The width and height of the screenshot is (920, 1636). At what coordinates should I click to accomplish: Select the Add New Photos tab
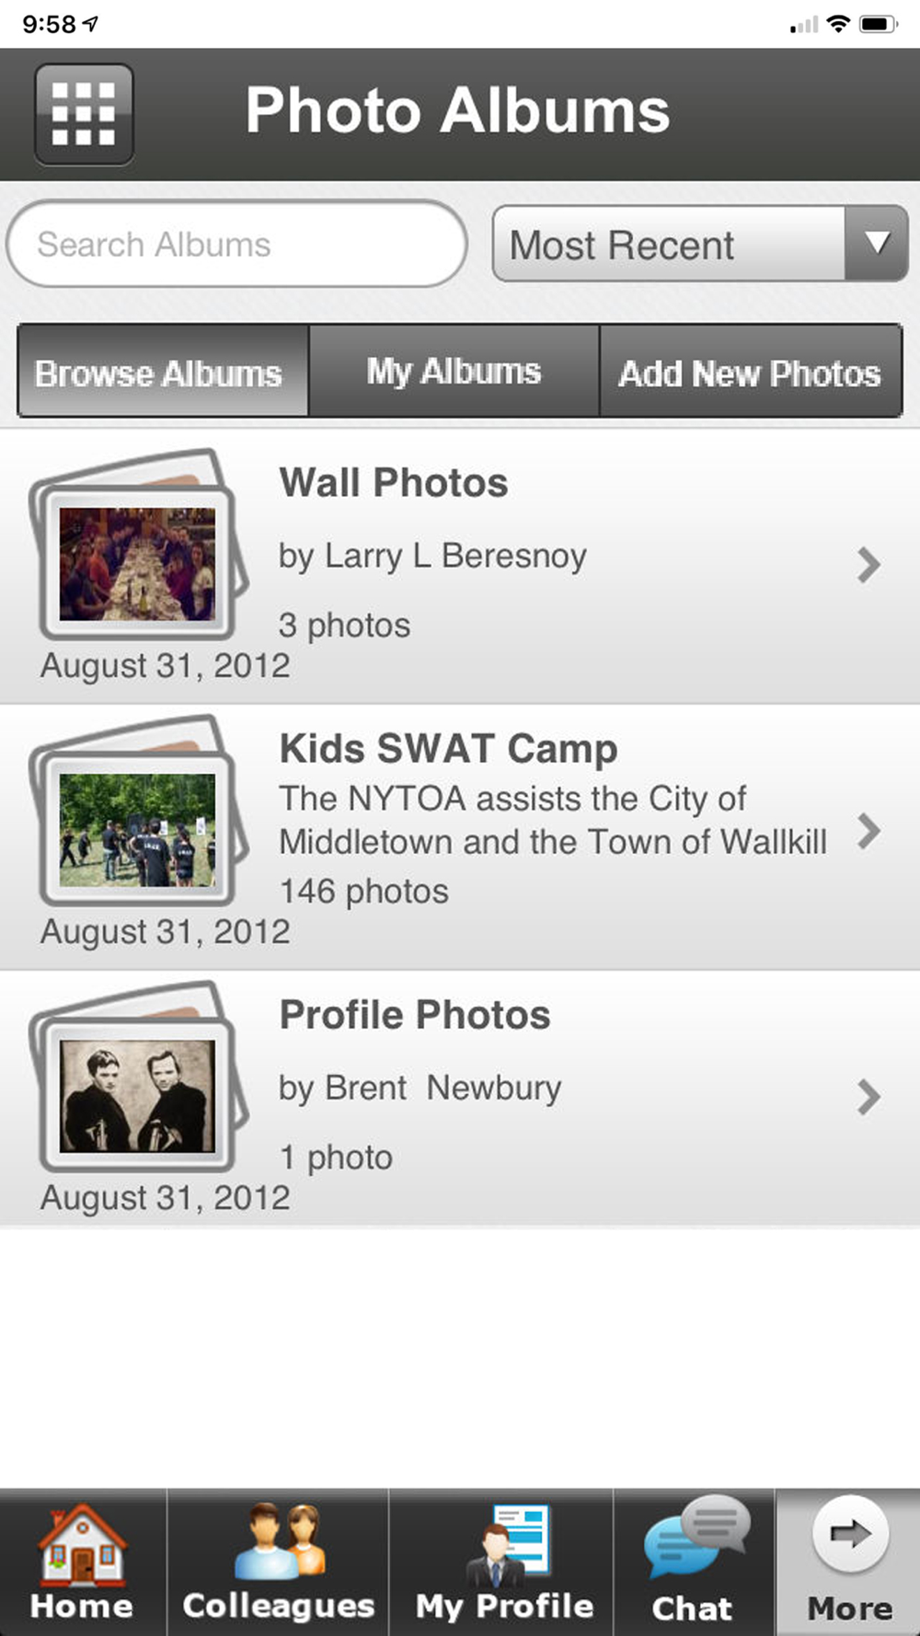click(750, 372)
